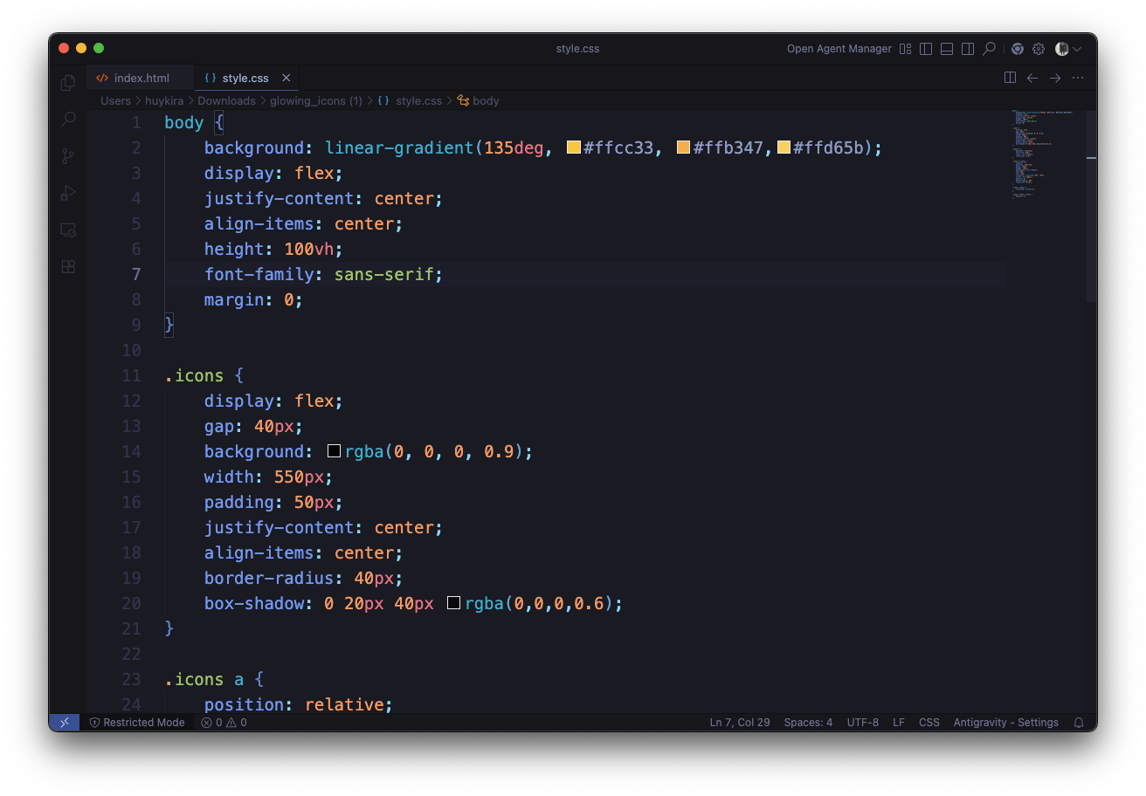1146x796 pixels.
Task: Expand the Downloads breadcrumb folder
Action: tap(226, 100)
